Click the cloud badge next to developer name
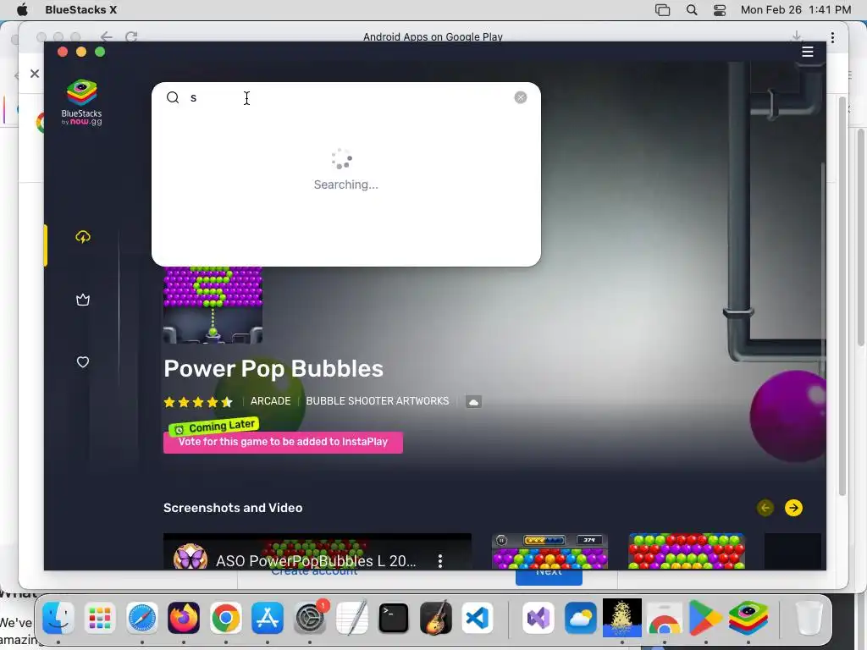Image resolution: width=867 pixels, height=650 pixels. tap(473, 402)
